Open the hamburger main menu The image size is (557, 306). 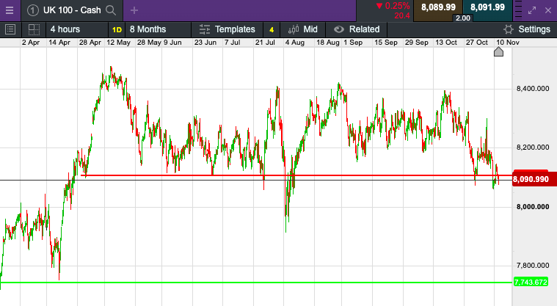[10, 10]
